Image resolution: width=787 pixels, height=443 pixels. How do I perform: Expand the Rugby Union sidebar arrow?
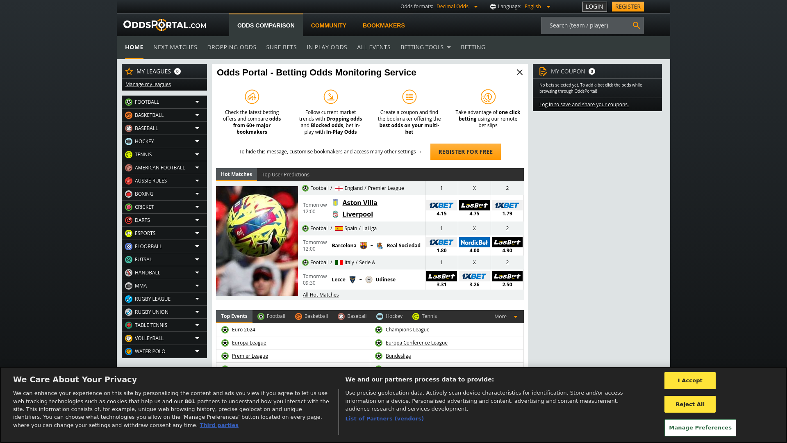[197, 312]
